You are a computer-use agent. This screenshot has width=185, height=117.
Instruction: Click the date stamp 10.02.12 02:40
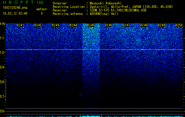click(x=15, y=13)
